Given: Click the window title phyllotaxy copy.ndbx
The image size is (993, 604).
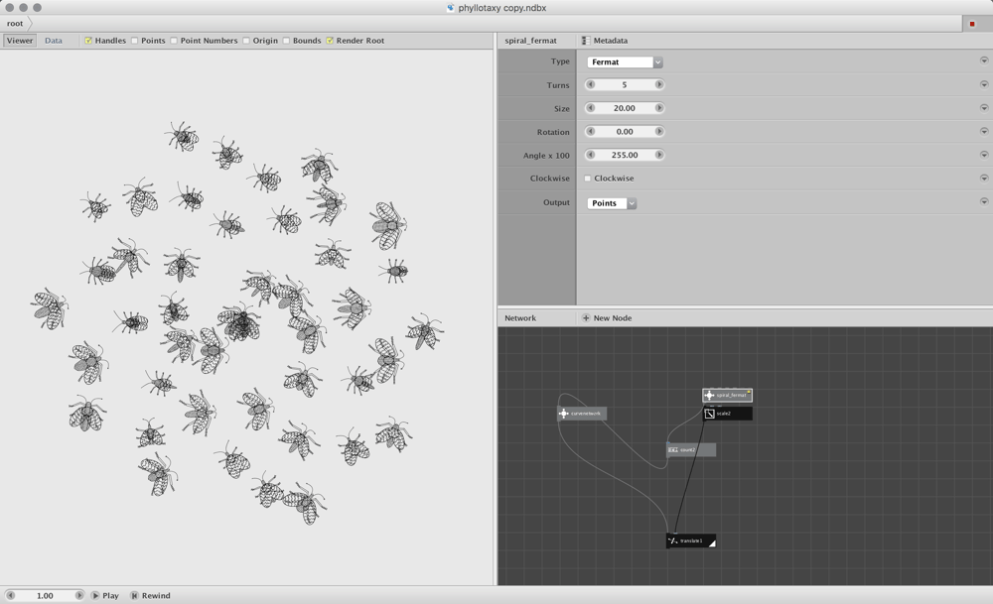Looking at the screenshot, I should (502, 8).
